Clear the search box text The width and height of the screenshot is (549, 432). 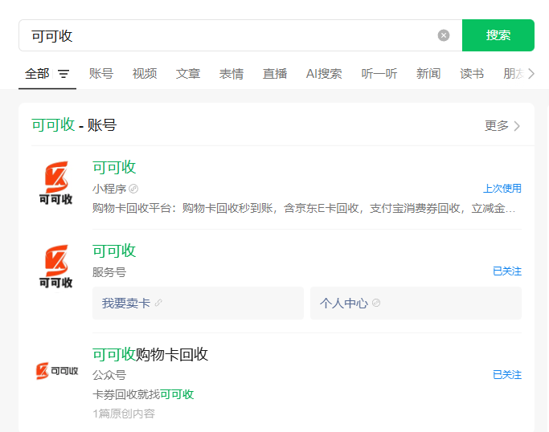tap(444, 35)
